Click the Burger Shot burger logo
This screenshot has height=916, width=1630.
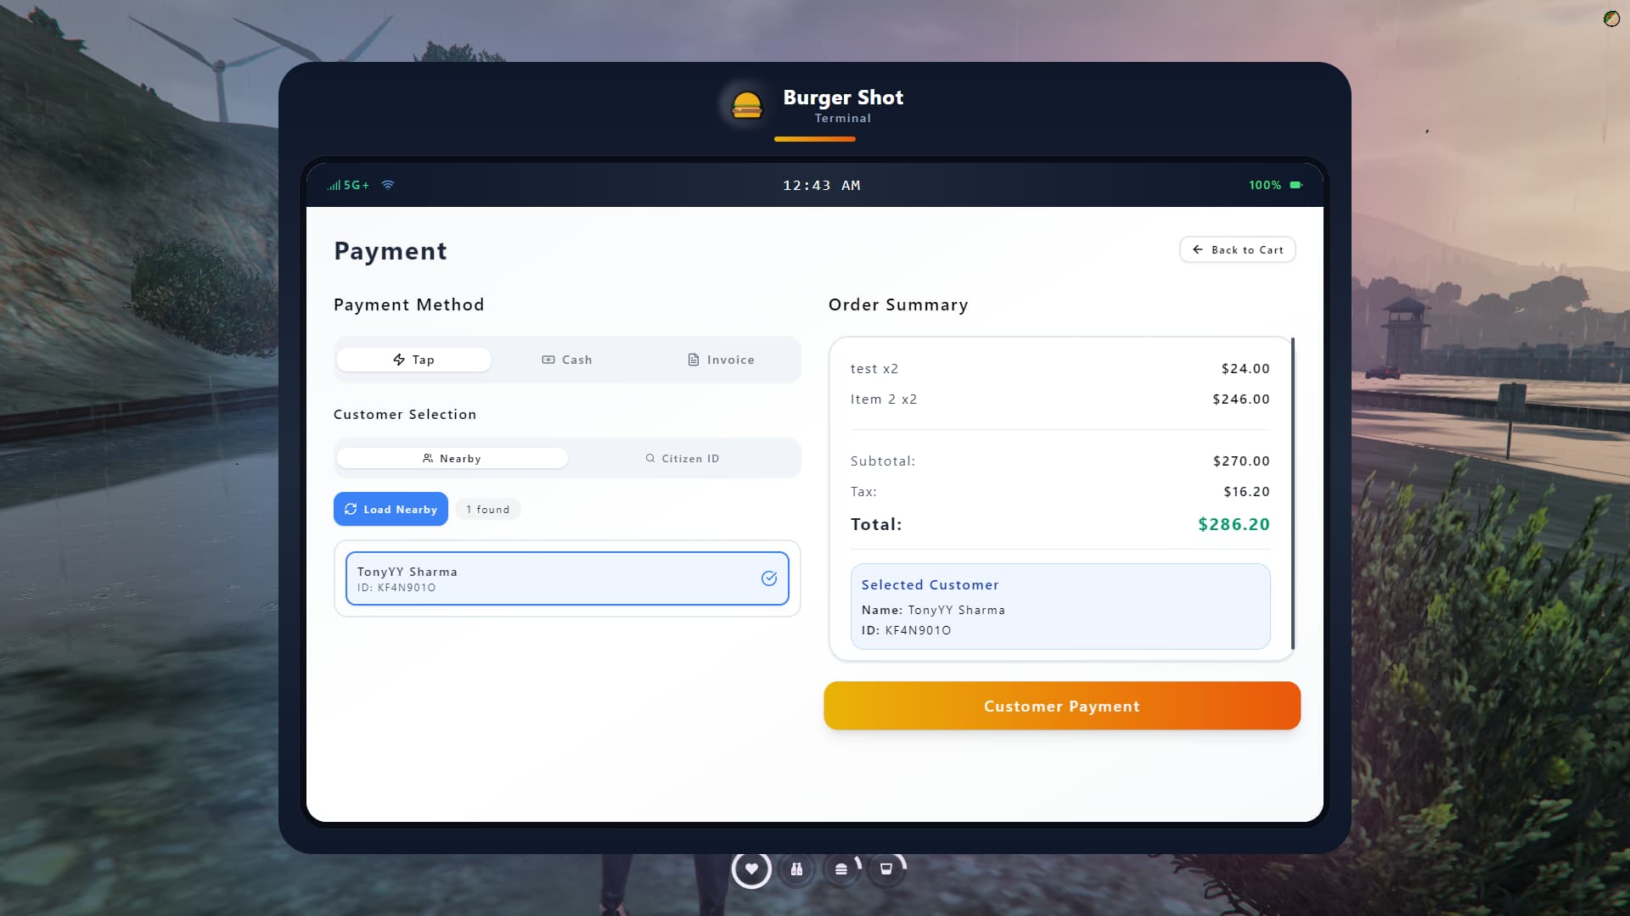(x=747, y=106)
